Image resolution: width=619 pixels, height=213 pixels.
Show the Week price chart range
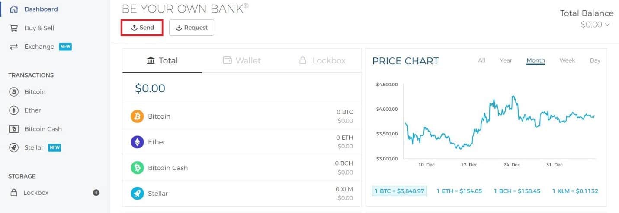click(567, 60)
